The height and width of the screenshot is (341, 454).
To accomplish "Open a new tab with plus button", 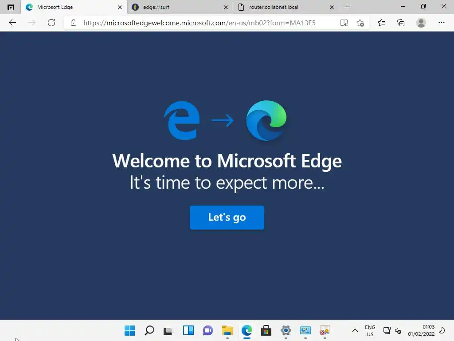I will pyautogui.click(x=347, y=7).
